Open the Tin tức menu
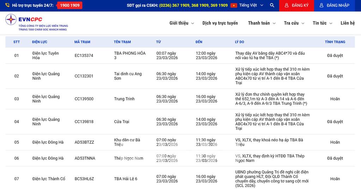The image size is (361, 189). [x=322, y=23]
